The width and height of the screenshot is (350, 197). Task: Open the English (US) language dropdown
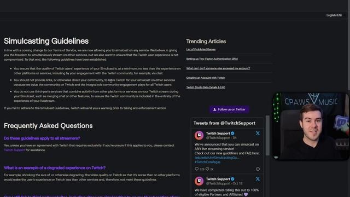335,15
